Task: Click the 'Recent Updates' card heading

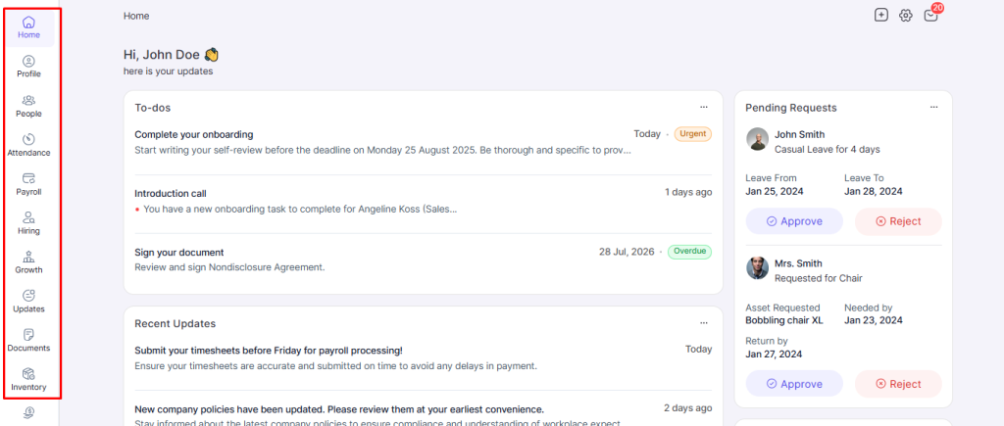Action: (x=175, y=323)
